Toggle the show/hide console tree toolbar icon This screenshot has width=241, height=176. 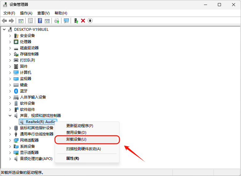pos(21,21)
